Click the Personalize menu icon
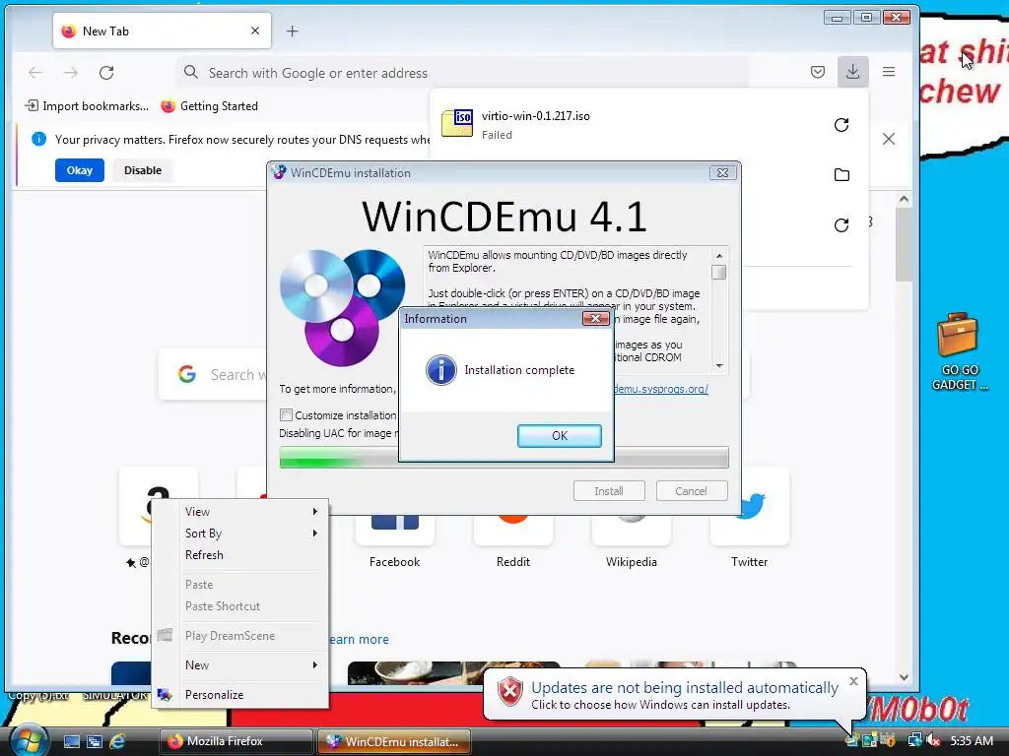 165,694
